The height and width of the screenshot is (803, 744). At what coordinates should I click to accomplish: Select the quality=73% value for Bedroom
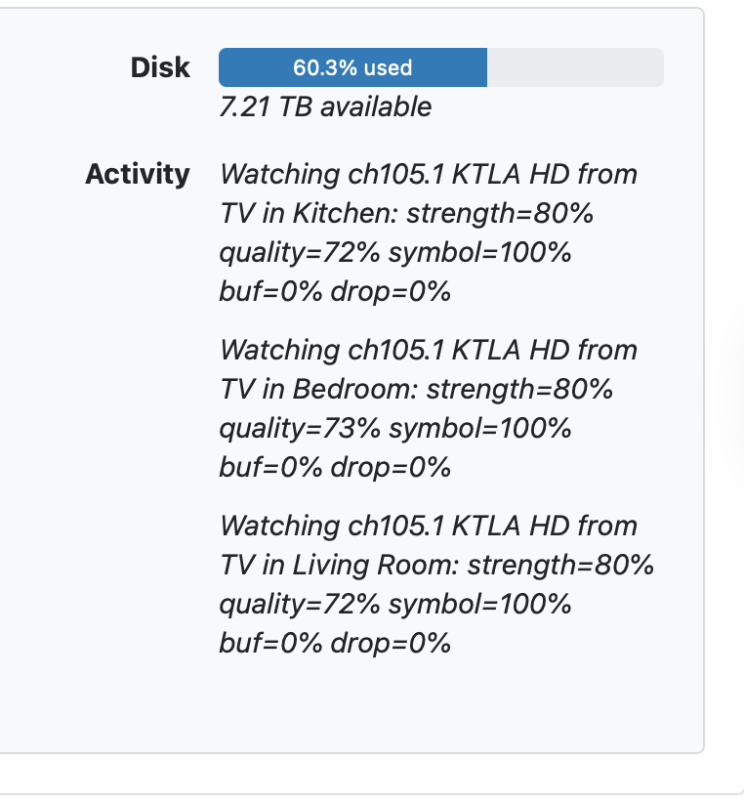point(300,429)
